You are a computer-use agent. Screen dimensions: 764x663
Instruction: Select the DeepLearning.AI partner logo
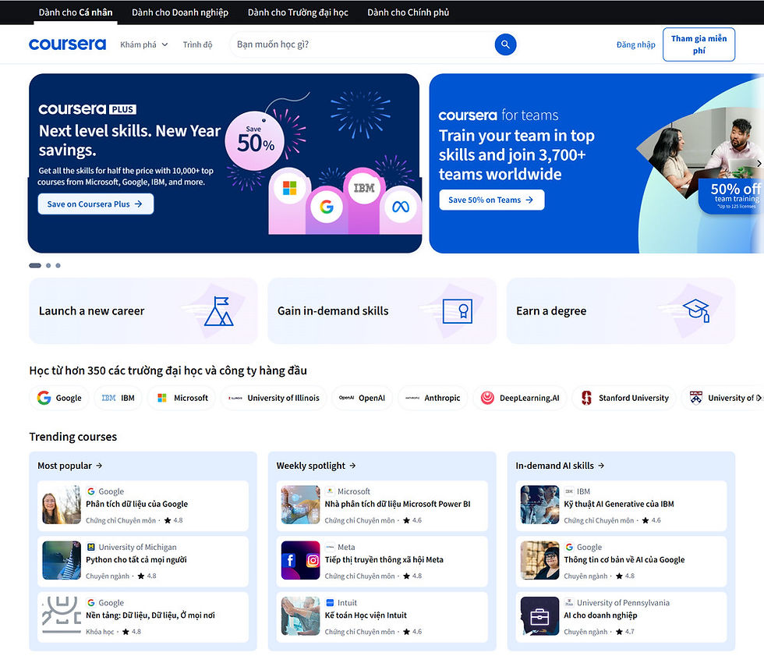coord(519,398)
